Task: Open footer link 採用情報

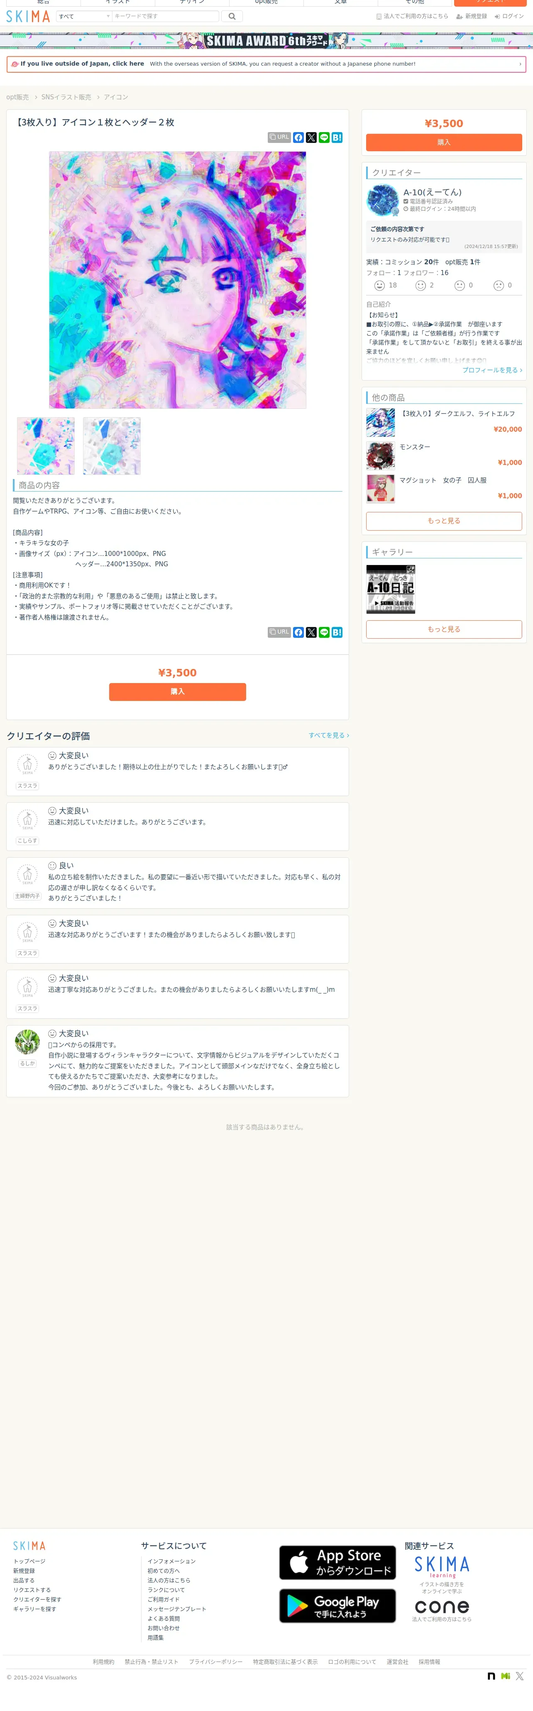Action: click(x=430, y=1662)
